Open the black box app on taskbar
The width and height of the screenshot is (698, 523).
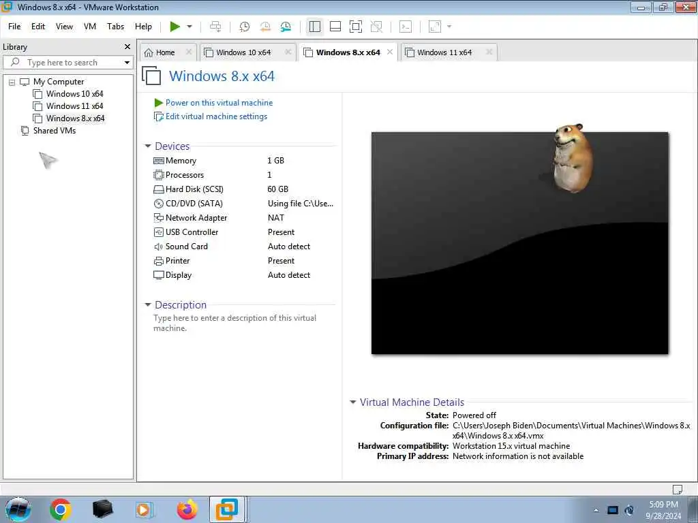click(103, 509)
